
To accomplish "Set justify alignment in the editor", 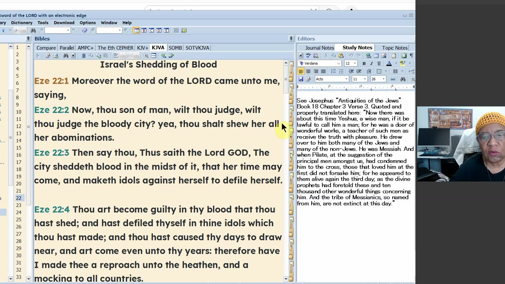I will pos(324,71).
